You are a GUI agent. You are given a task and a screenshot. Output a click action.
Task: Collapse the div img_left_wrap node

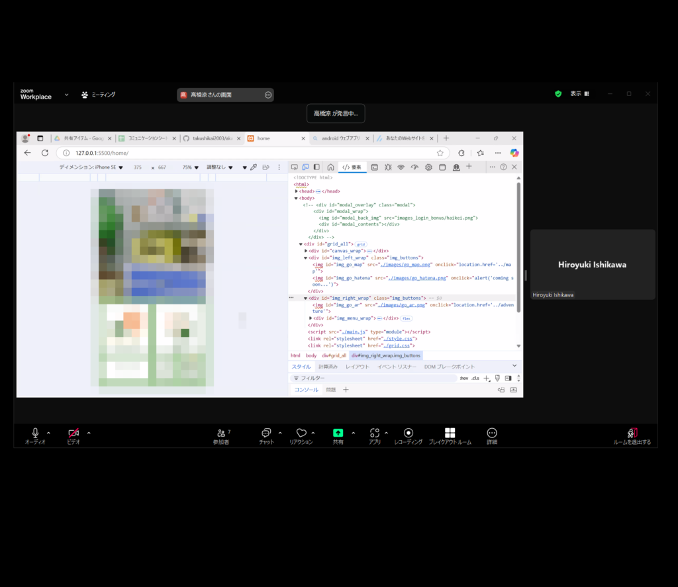pos(306,257)
